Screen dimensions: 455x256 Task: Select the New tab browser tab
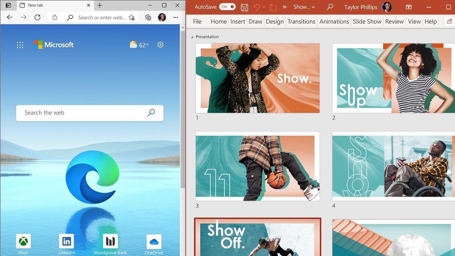55,5
